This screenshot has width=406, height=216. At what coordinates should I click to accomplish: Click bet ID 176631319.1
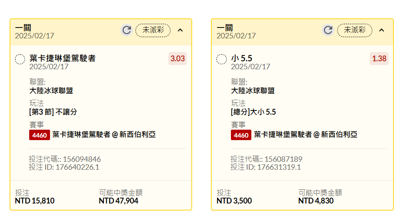coord(279,167)
